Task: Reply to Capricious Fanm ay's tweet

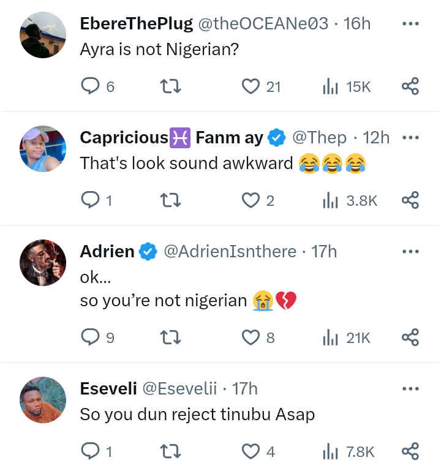Action: [x=90, y=200]
